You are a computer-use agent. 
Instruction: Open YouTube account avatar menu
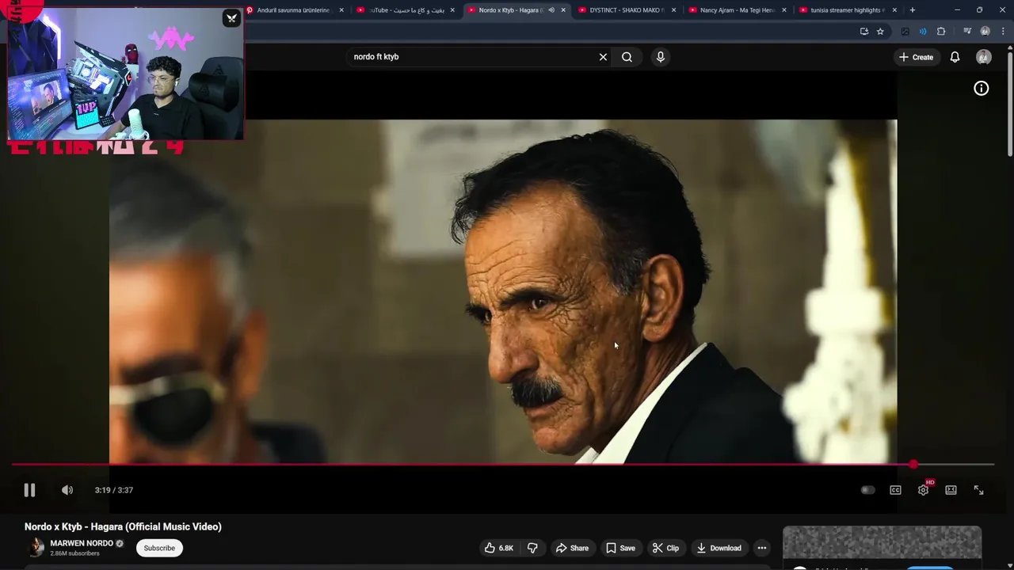[x=984, y=57]
